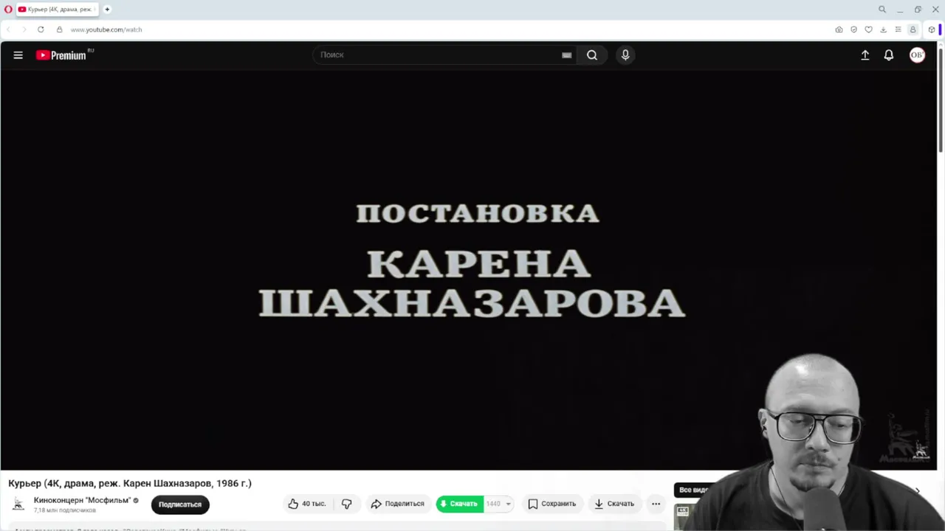
Task: Search open tabs with the magnifier icon
Action: click(882, 10)
